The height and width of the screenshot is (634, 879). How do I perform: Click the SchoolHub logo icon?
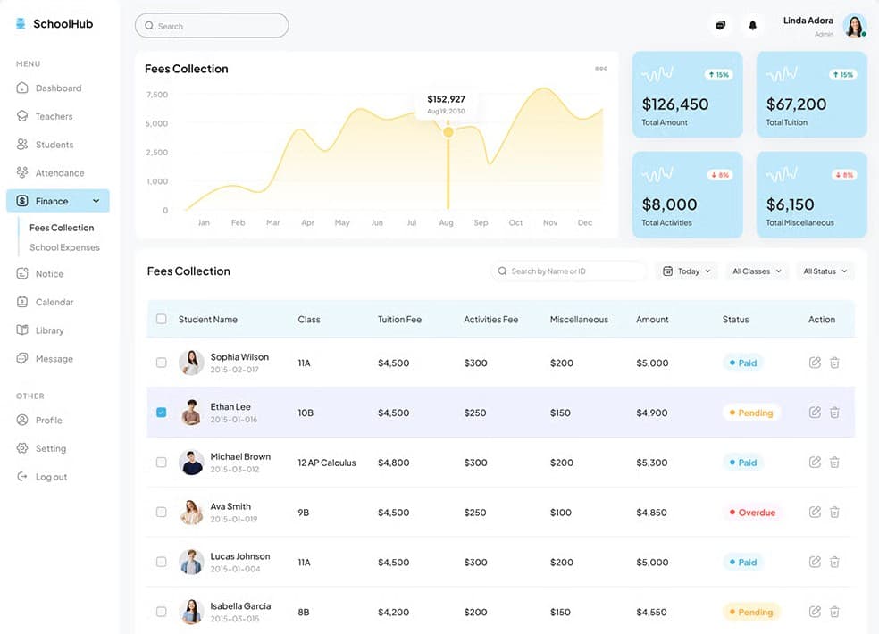[x=21, y=24]
